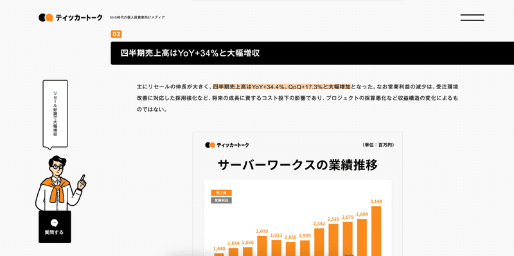Click the ティッカートーク logo inside the chart card
This screenshot has height=256, width=514.
pos(227,145)
